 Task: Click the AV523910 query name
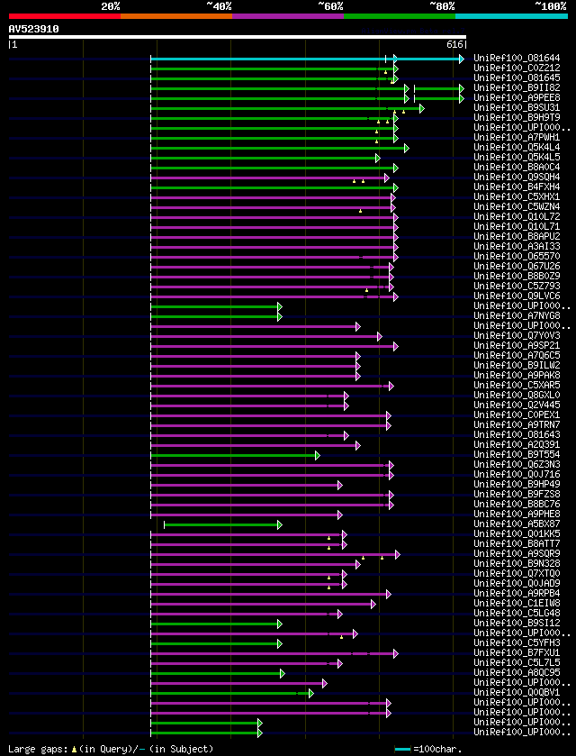[x=33, y=29]
